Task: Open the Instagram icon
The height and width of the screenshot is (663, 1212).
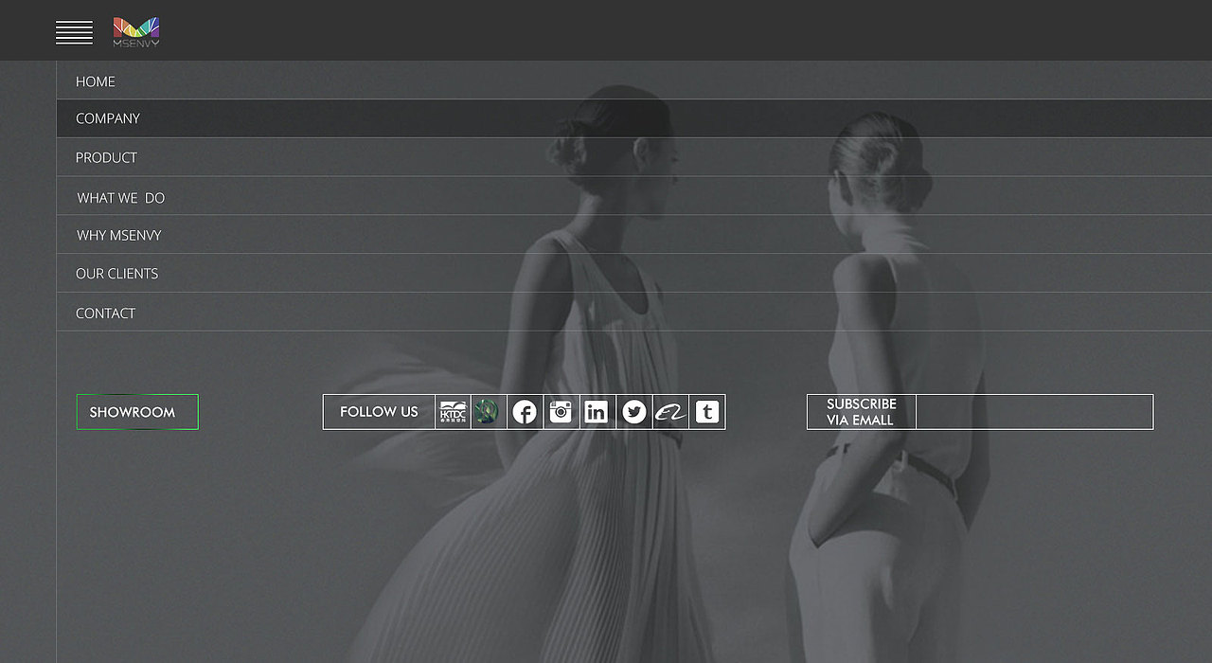Action: pos(561,412)
